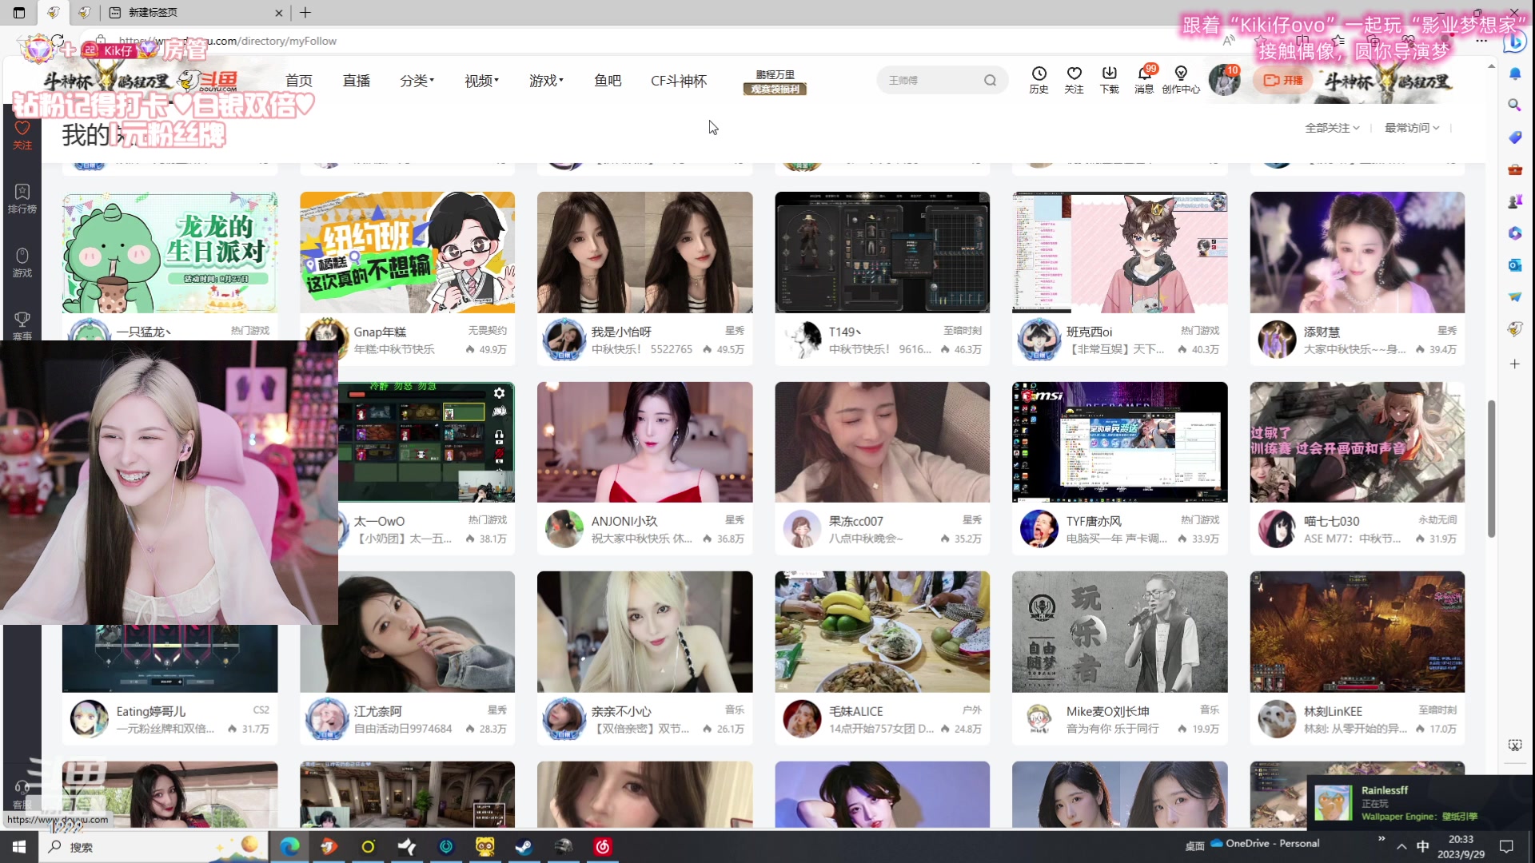Open CF斗神杯 navigation item
The image size is (1535, 863).
click(x=679, y=81)
